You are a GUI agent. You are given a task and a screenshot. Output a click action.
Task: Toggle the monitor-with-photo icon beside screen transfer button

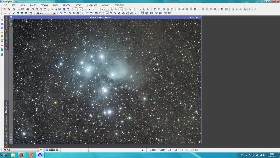(x=147, y=13)
